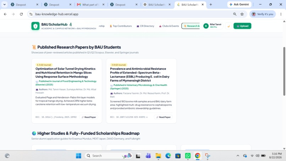Switch to the first Devpost tab

tap(24, 5)
